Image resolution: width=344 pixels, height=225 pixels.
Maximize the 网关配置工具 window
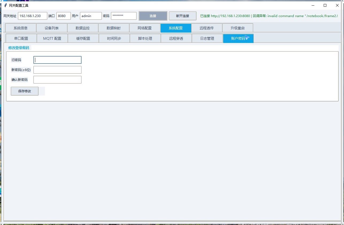(325, 5)
